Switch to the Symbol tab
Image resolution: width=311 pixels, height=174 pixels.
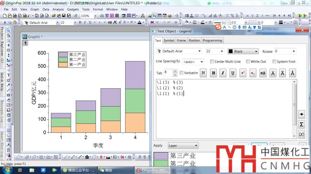click(x=169, y=40)
